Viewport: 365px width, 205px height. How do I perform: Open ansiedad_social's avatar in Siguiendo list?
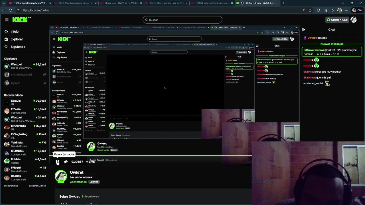tap(7, 75)
